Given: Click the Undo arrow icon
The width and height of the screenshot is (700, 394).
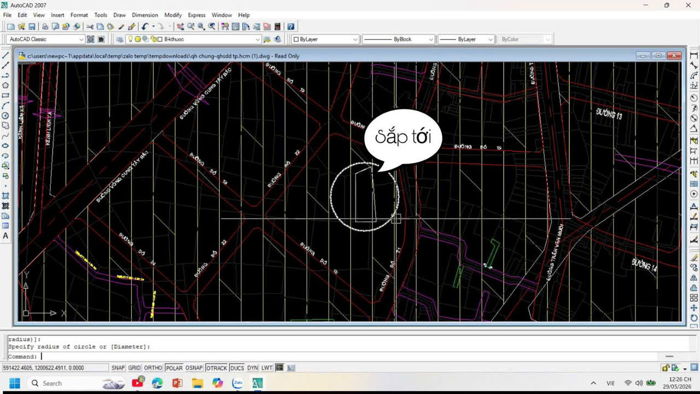Looking at the screenshot, I should (145, 26).
